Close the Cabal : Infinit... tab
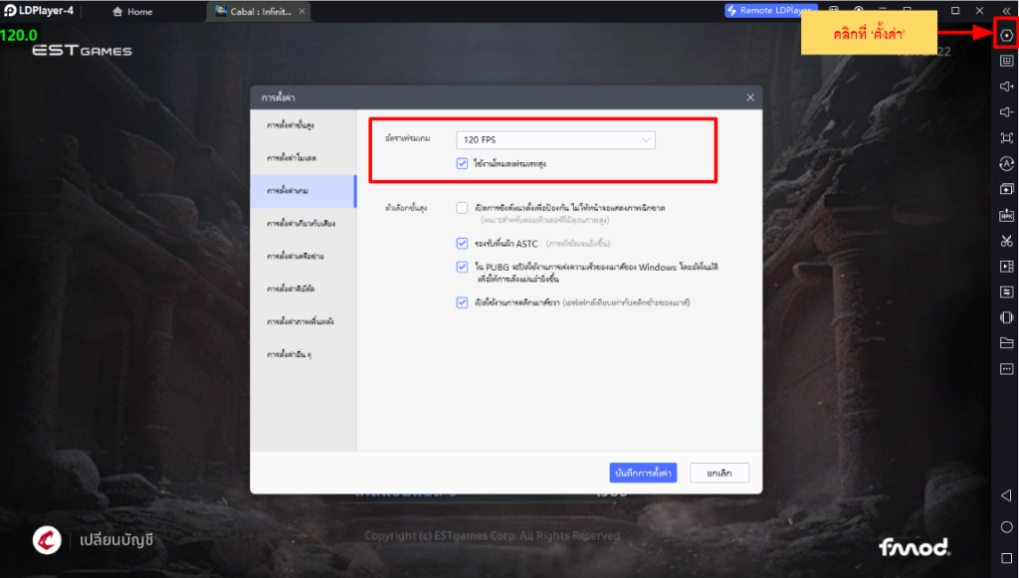The width and height of the screenshot is (1019, 578). 302,12
